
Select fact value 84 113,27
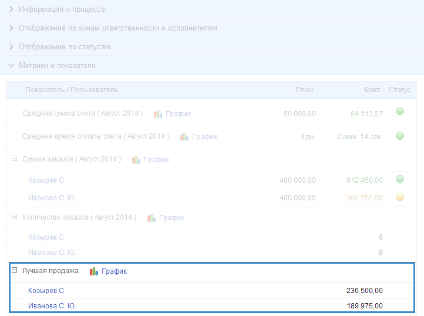[x=366, y=114]
